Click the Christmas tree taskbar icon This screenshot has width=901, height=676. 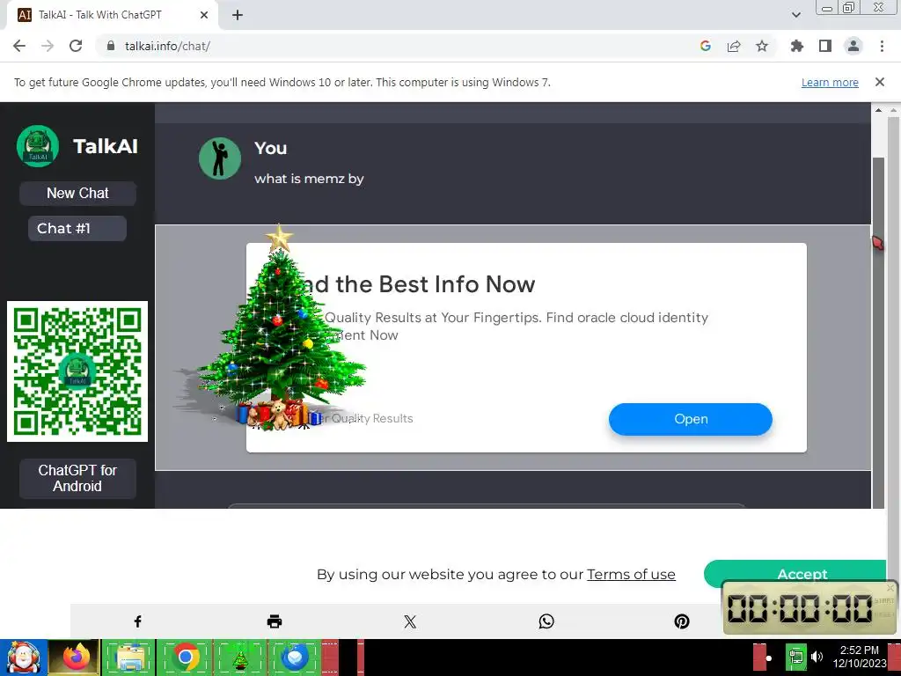tap(239, 657)
